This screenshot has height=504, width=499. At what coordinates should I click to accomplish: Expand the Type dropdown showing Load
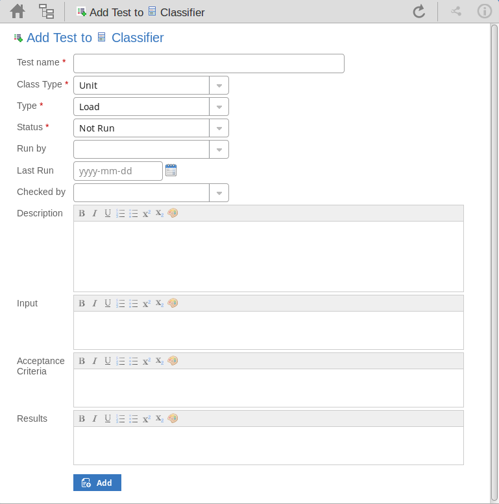pyautogui.click(x=219, y=107)
